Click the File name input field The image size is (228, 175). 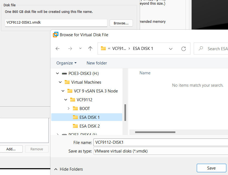click(160, 142)
